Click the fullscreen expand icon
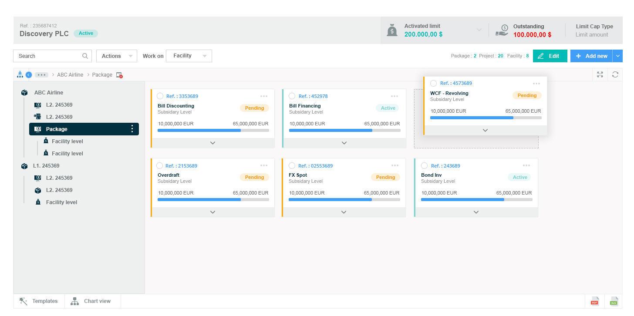Image resolution: width=634 pixels, height=316 pixels. pyautogui.click(x=600, y=74)
